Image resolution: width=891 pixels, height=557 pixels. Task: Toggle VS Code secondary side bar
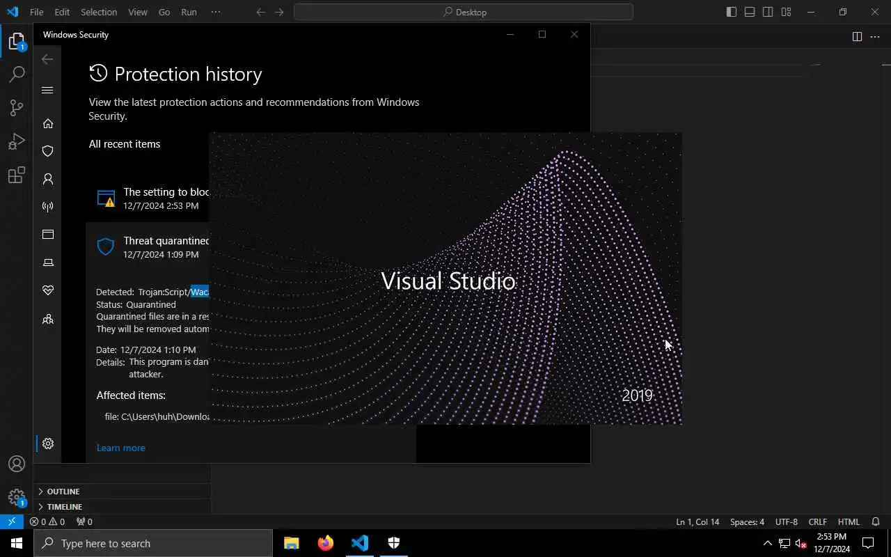click(x=768, y=12)
